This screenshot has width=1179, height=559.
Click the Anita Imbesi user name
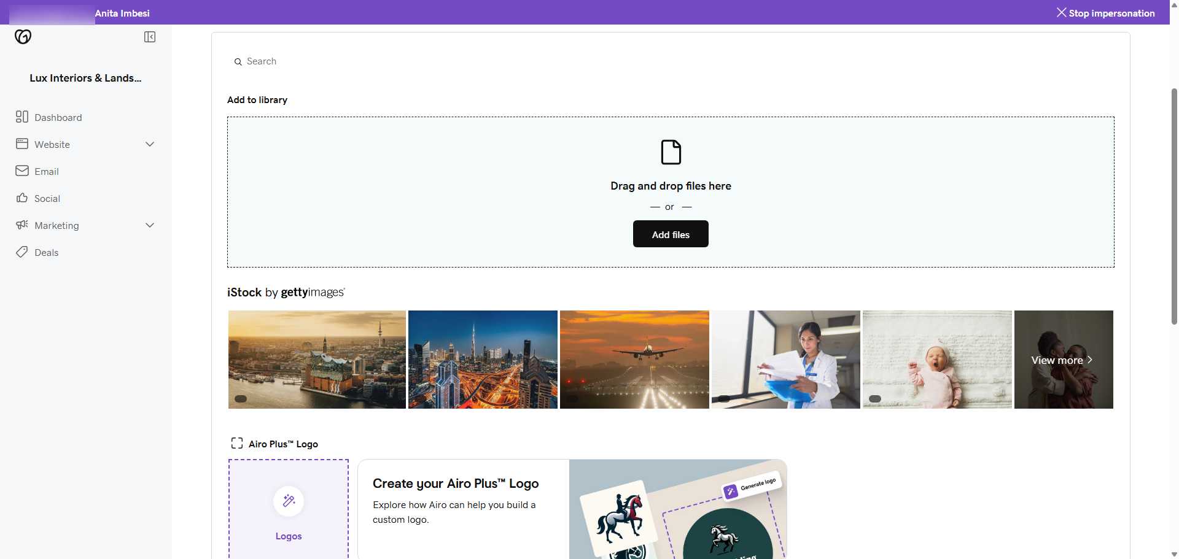[x=122, y=13]
